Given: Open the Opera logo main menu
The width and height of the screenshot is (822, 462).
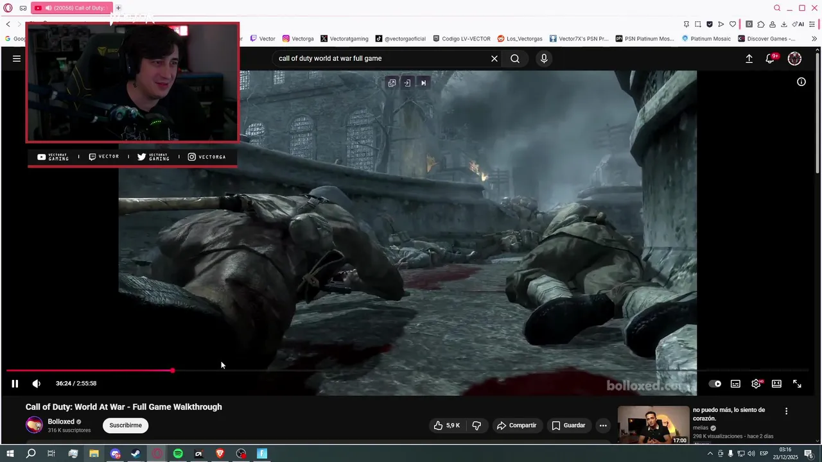Looking at the screenshot, I should [x=8, y=8].
